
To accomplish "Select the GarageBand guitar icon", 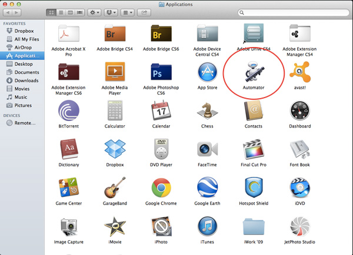I will pos(115,187).
